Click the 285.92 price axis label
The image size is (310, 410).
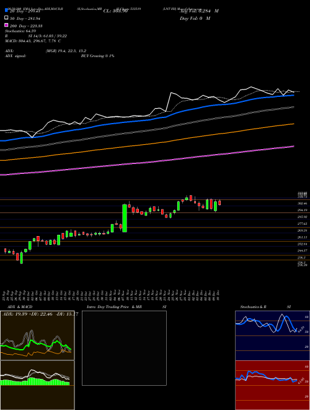pos(302,217)
